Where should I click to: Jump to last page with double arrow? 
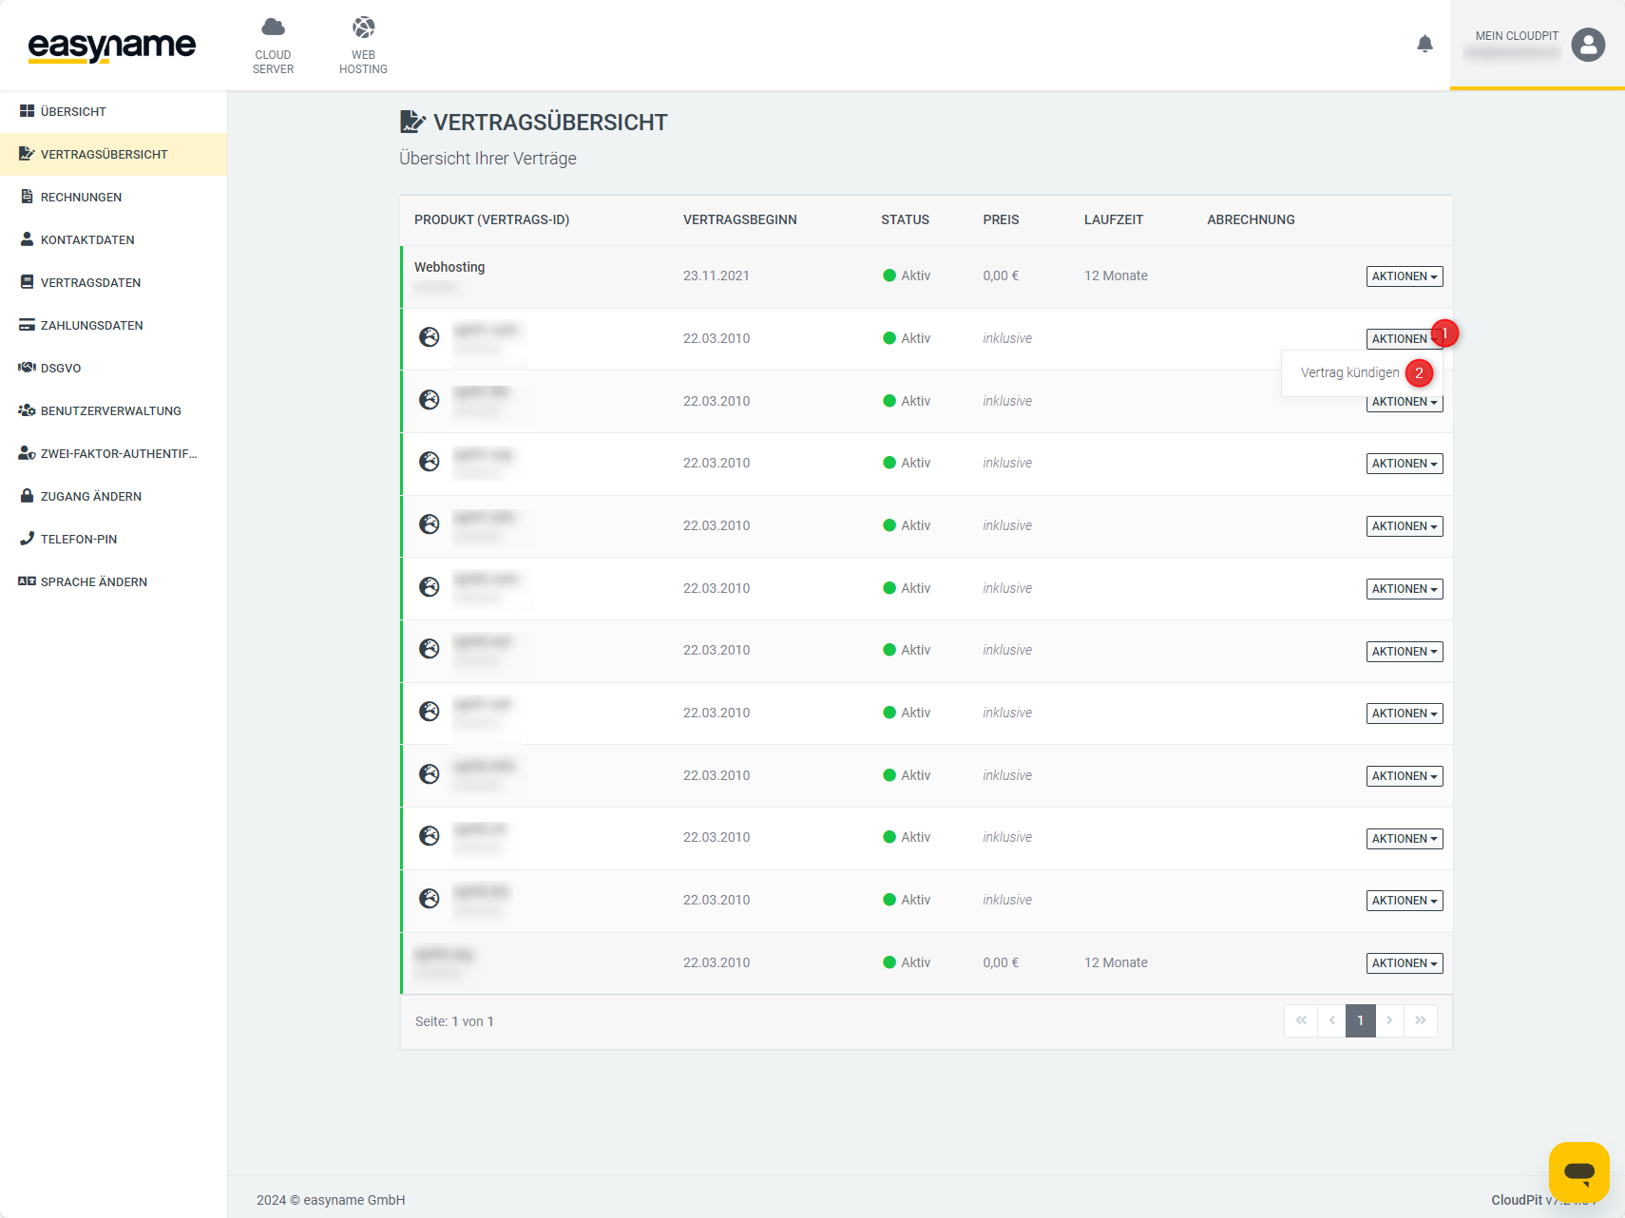tap(1421, 1020)
